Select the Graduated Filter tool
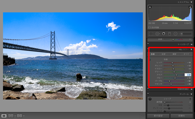 (x=169, y=34)
